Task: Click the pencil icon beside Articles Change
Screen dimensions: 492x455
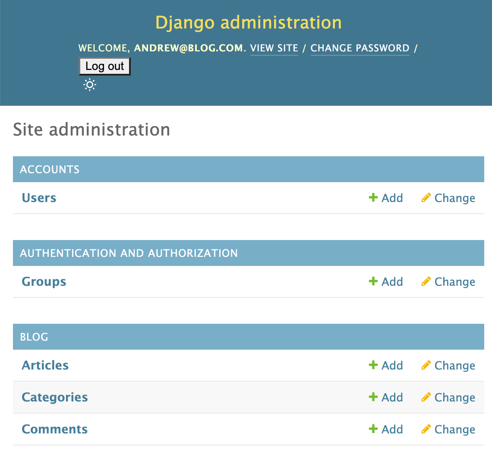Action: 426,365
